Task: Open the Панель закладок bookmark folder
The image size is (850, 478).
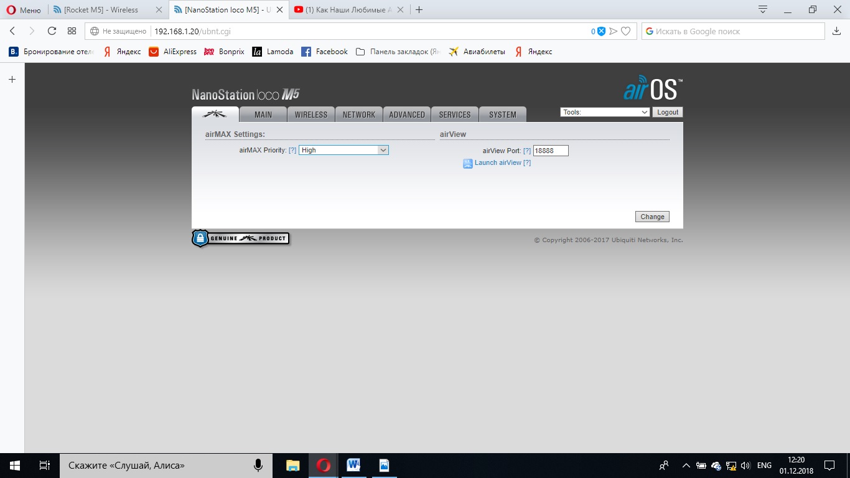Action: click(x=398, y=52)
